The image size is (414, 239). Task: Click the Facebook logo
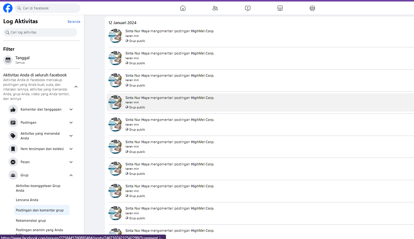point(8,8)
